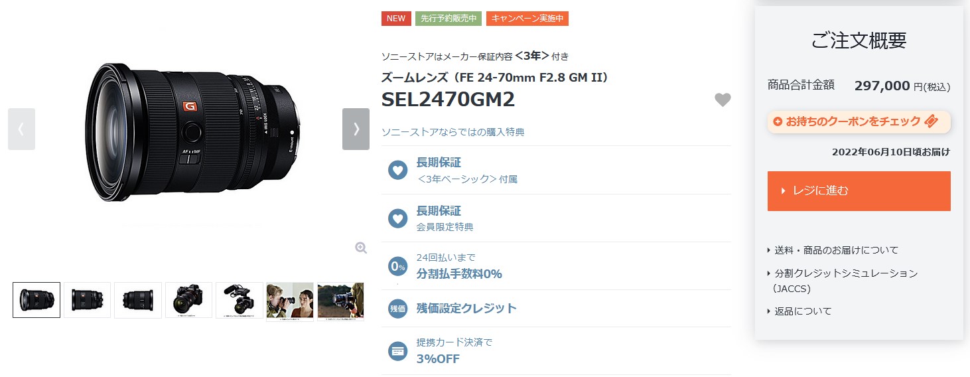
Task: Expand 分割クレジットシミュレーション (JACCS) link
Action: pos(843,281)
